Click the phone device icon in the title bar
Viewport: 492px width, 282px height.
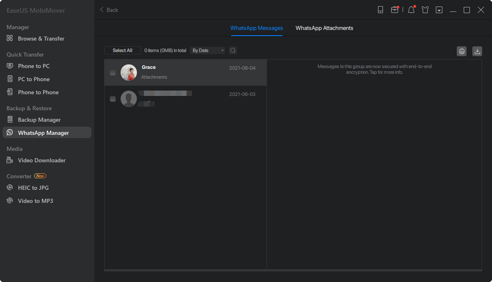click(x=380, y=10)
